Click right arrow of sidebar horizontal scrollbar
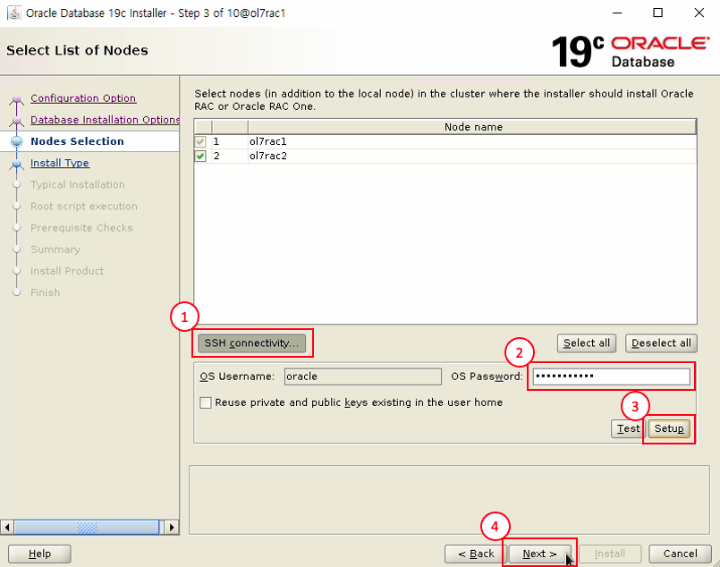The width and height of the screenshot is (720, 567). [x=173, y=527]
